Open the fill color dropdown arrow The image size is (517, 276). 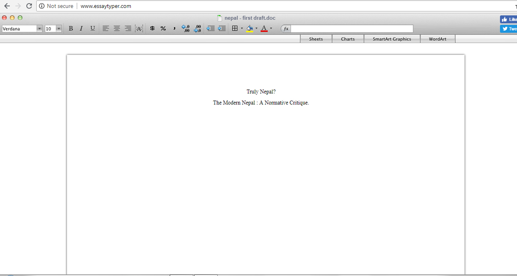[x=256, y=28]
